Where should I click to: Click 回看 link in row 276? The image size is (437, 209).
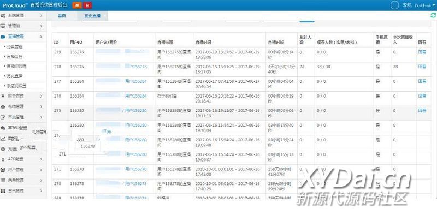[x=422, y=96]
